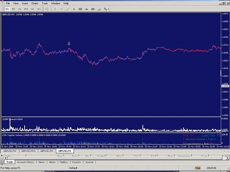Select the ellipse drawing tool
The image size is (230, 172).
[x=80, y=9]
